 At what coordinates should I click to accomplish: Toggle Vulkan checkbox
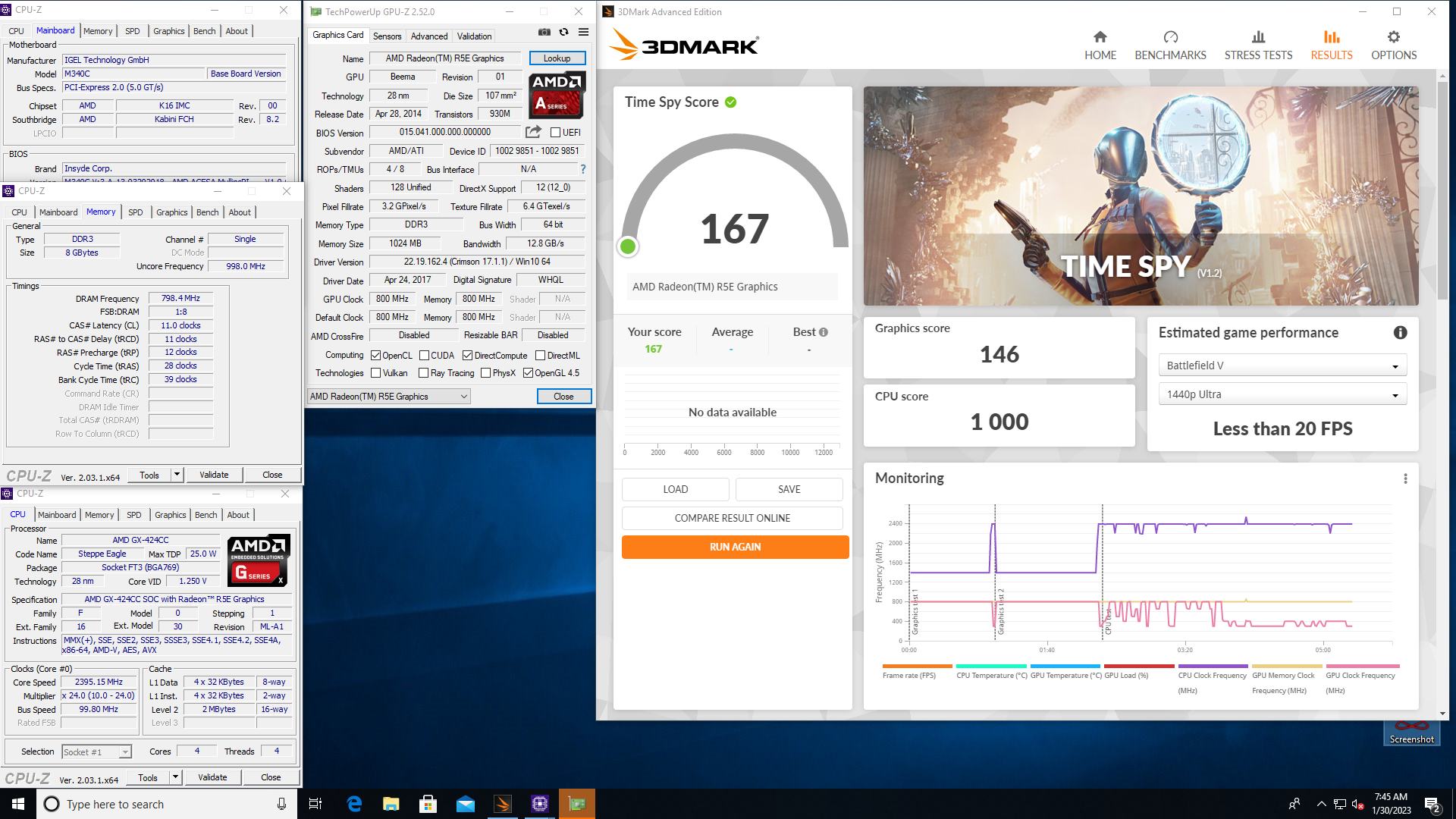375,373
